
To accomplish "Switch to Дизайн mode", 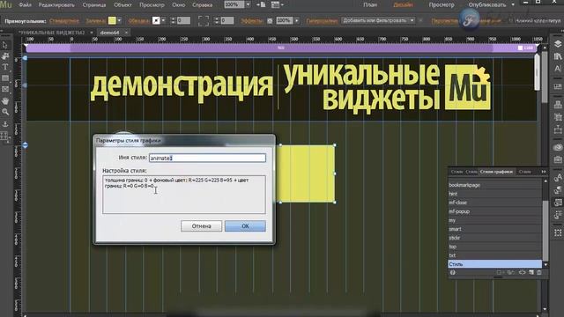I will [403, 4].
